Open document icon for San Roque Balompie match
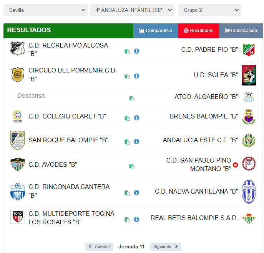This screenshot has width=264, height=253. (x=127, y=142)
